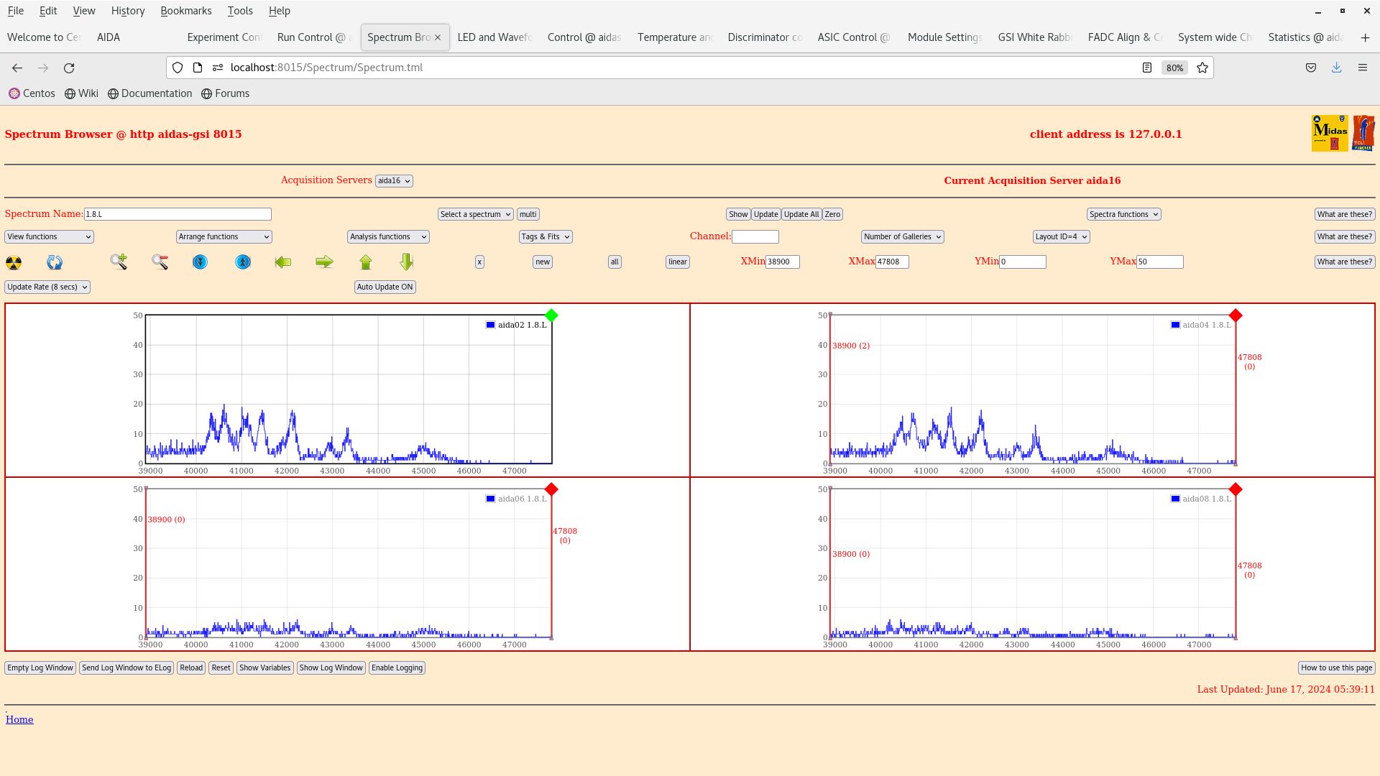Click the green up arrow icon
Image resolution: width=1380 pixels, height=776 pixels.
click(x=366, y=262)
